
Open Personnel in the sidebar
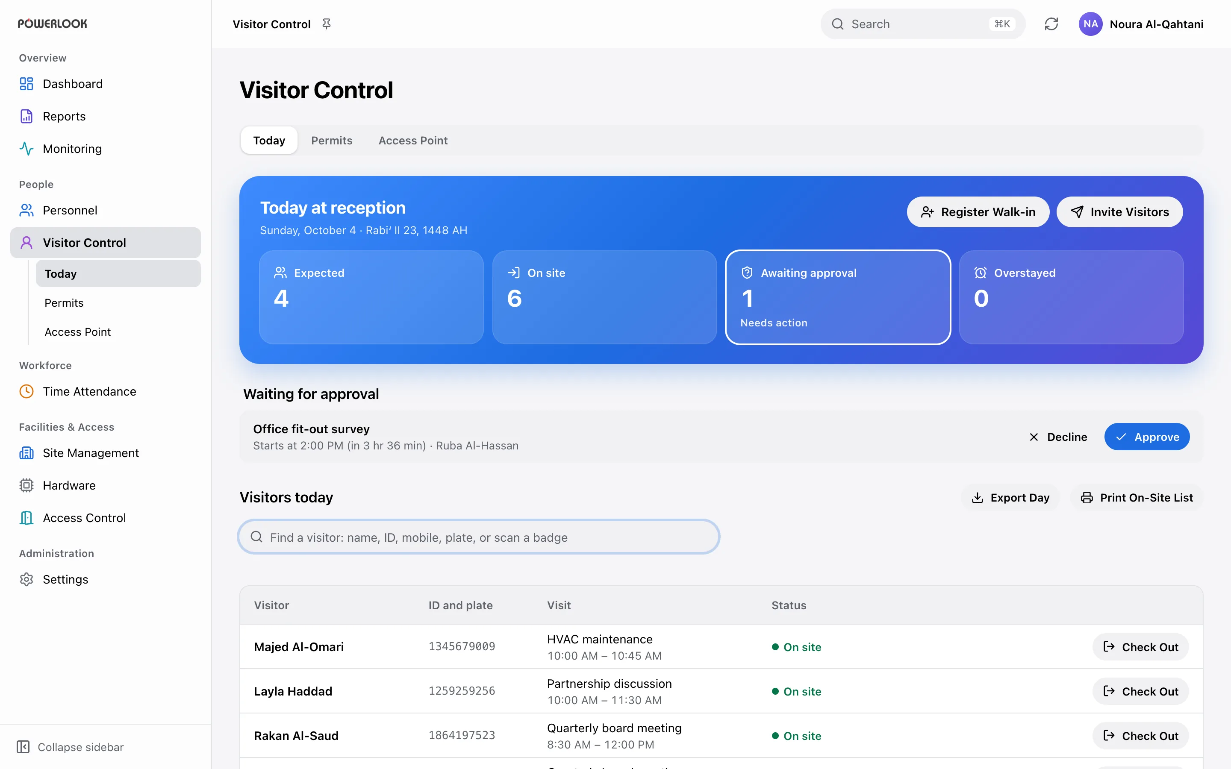tap(105, 211)
